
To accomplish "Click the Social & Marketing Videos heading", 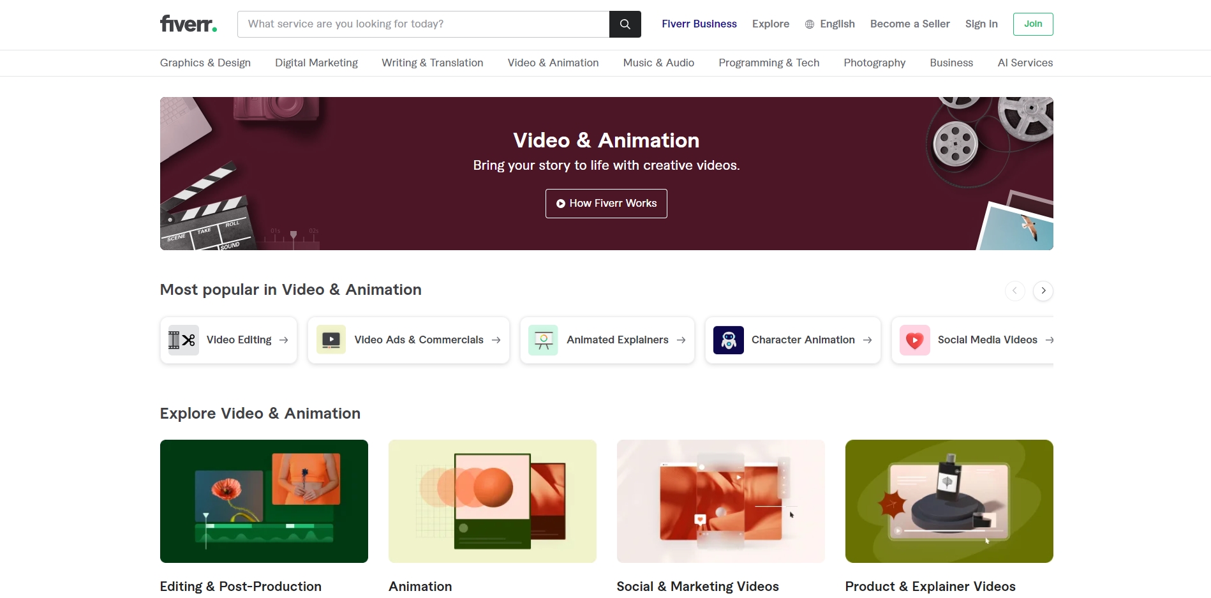I will pyautogui.click(x=698, y=587).
